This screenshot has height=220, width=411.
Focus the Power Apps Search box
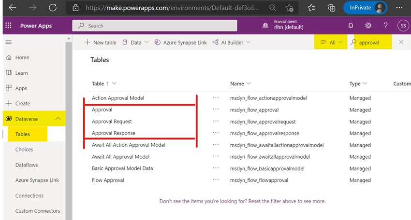[155, 26]
